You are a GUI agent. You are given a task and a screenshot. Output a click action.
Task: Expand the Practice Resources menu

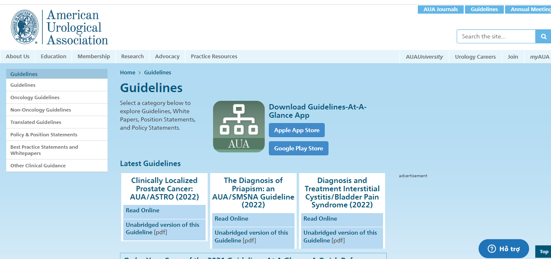tap(214, 57)
